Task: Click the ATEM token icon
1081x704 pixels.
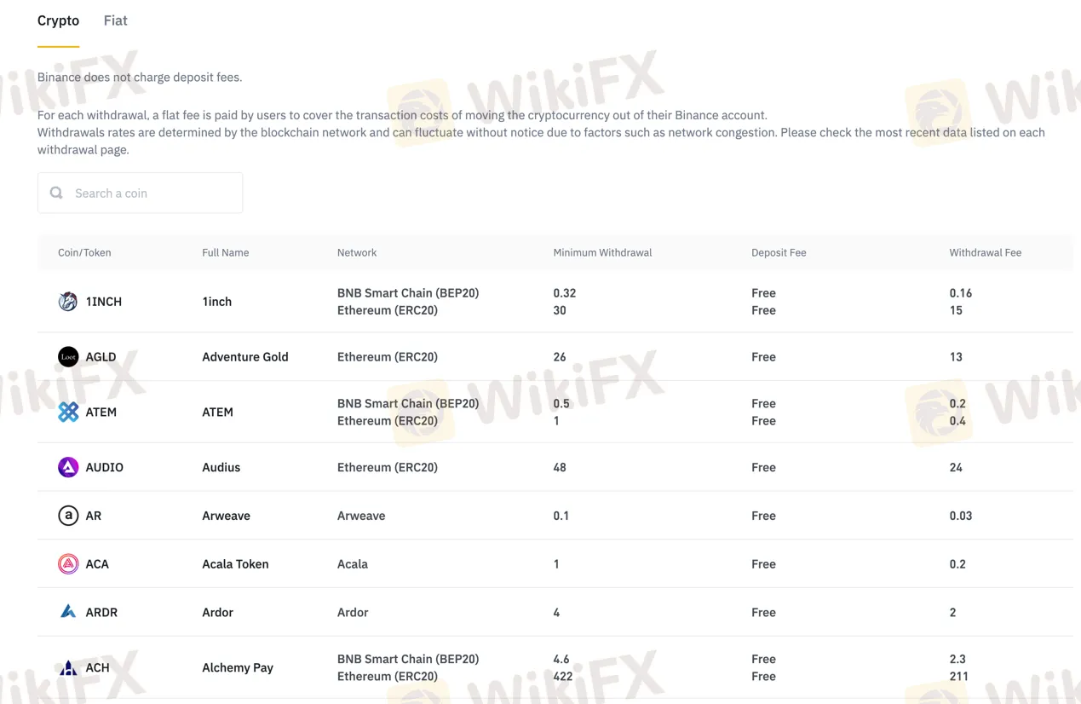Action: pos(67,412)
